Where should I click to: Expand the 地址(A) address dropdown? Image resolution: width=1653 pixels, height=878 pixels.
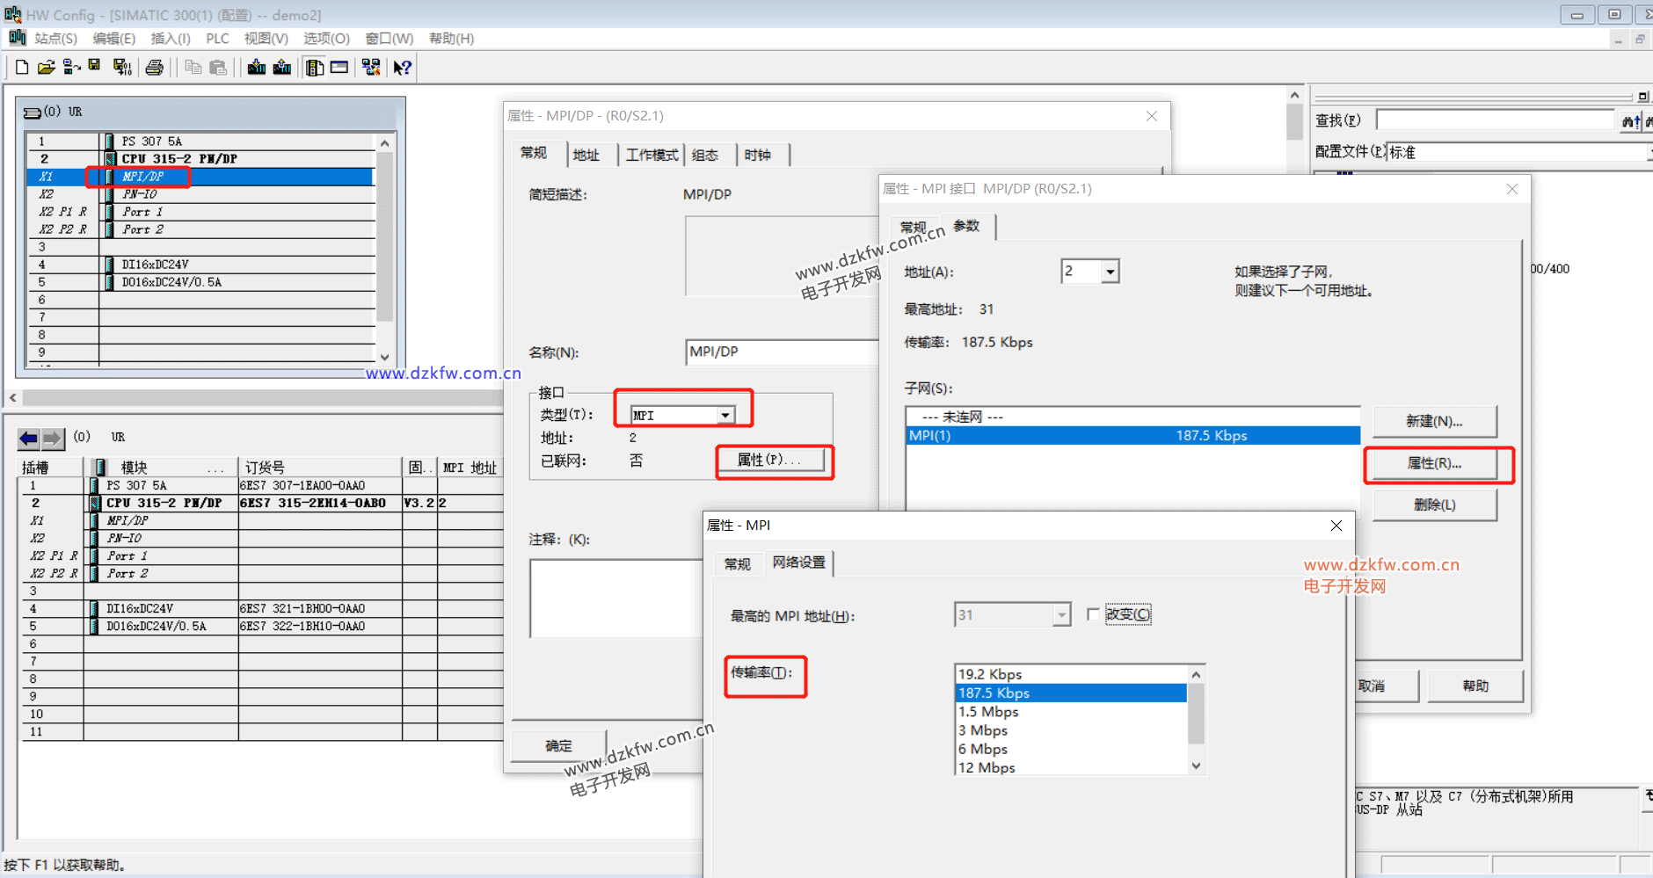pos(1110,272)
